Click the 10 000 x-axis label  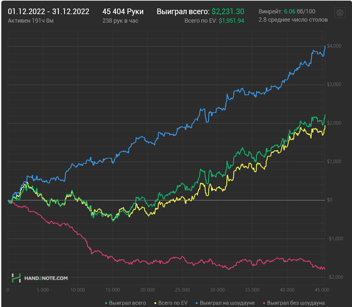point(77,290)
